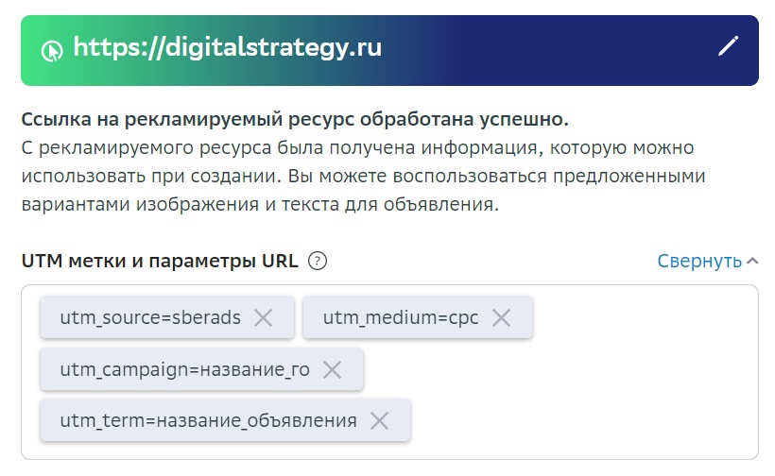Remove the utm_campaign tag with its X

(x=332, y=369)
